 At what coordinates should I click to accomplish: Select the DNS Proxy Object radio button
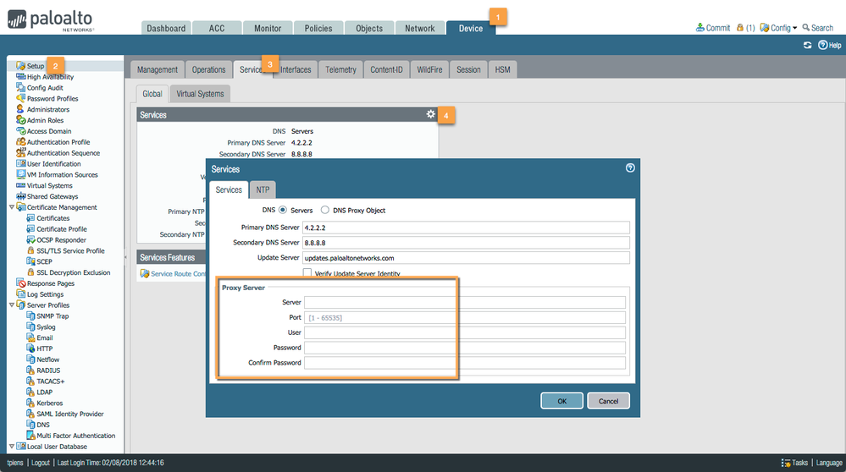tap(325, 210)
